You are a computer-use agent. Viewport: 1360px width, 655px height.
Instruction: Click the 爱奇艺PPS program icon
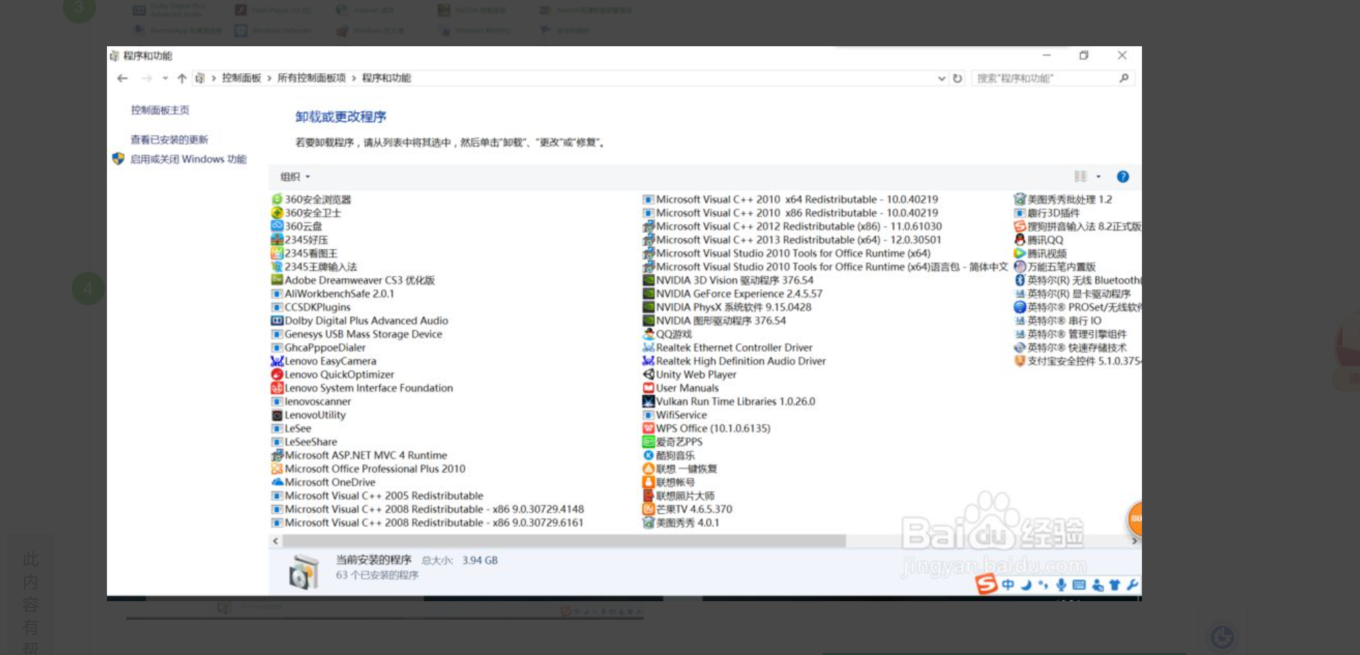point(649,442)
